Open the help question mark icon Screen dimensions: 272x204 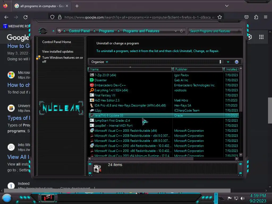[x=237, y=62]
